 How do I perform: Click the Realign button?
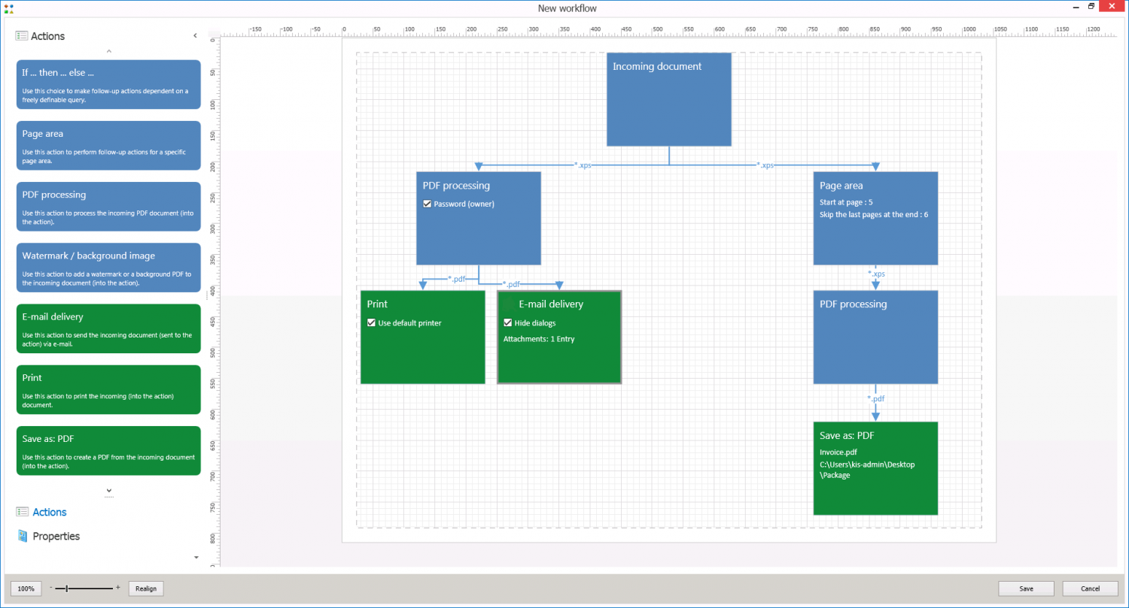coord(145,588)
